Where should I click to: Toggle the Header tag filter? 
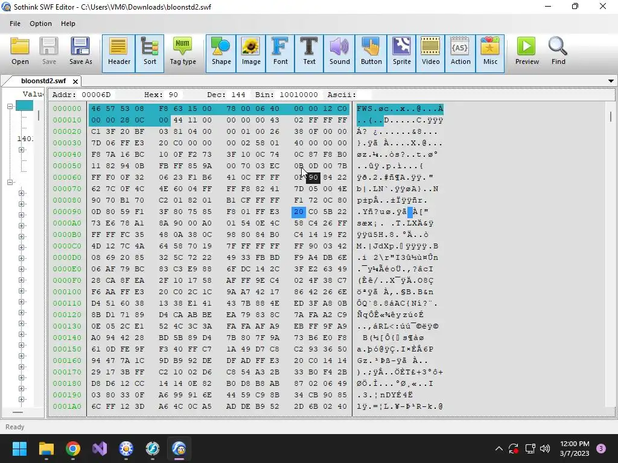point(119,54)
